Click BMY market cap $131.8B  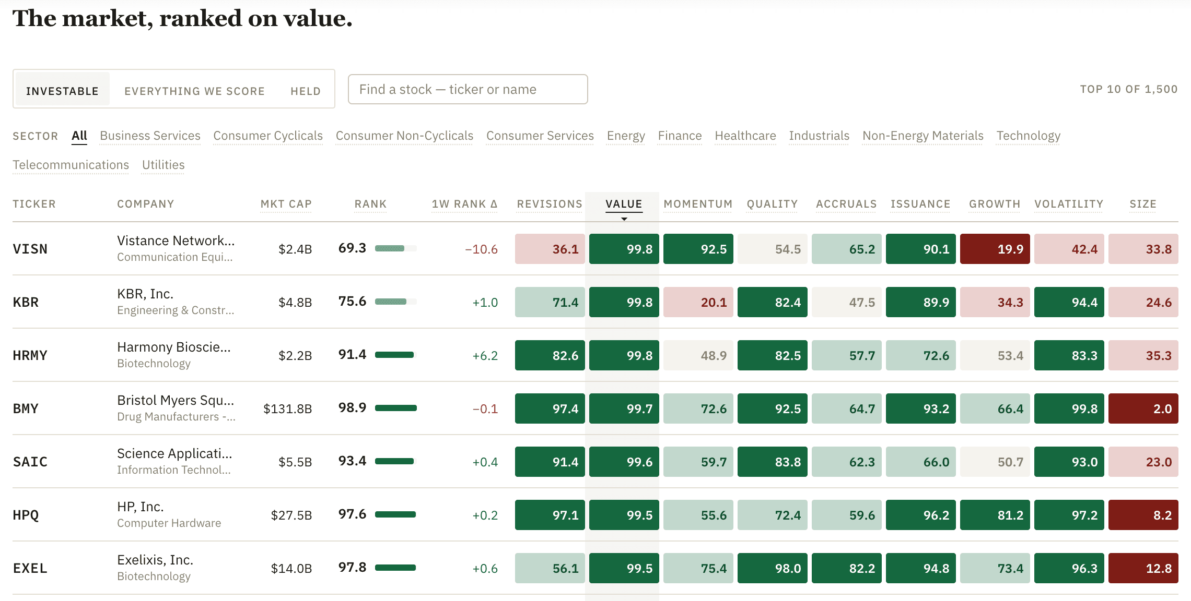(287, 408)
